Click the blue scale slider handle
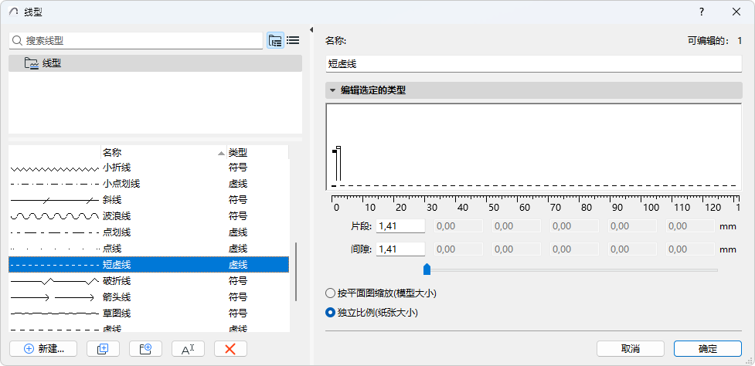Viewport: 755px width, 366px height. pos(427,269)
